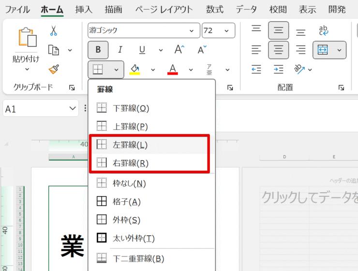Expand the borders dropdown arrow

tap(116, 70)
